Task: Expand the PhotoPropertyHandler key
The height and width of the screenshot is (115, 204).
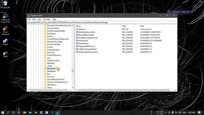Action: pyautogui.click(x=43, y=31)
